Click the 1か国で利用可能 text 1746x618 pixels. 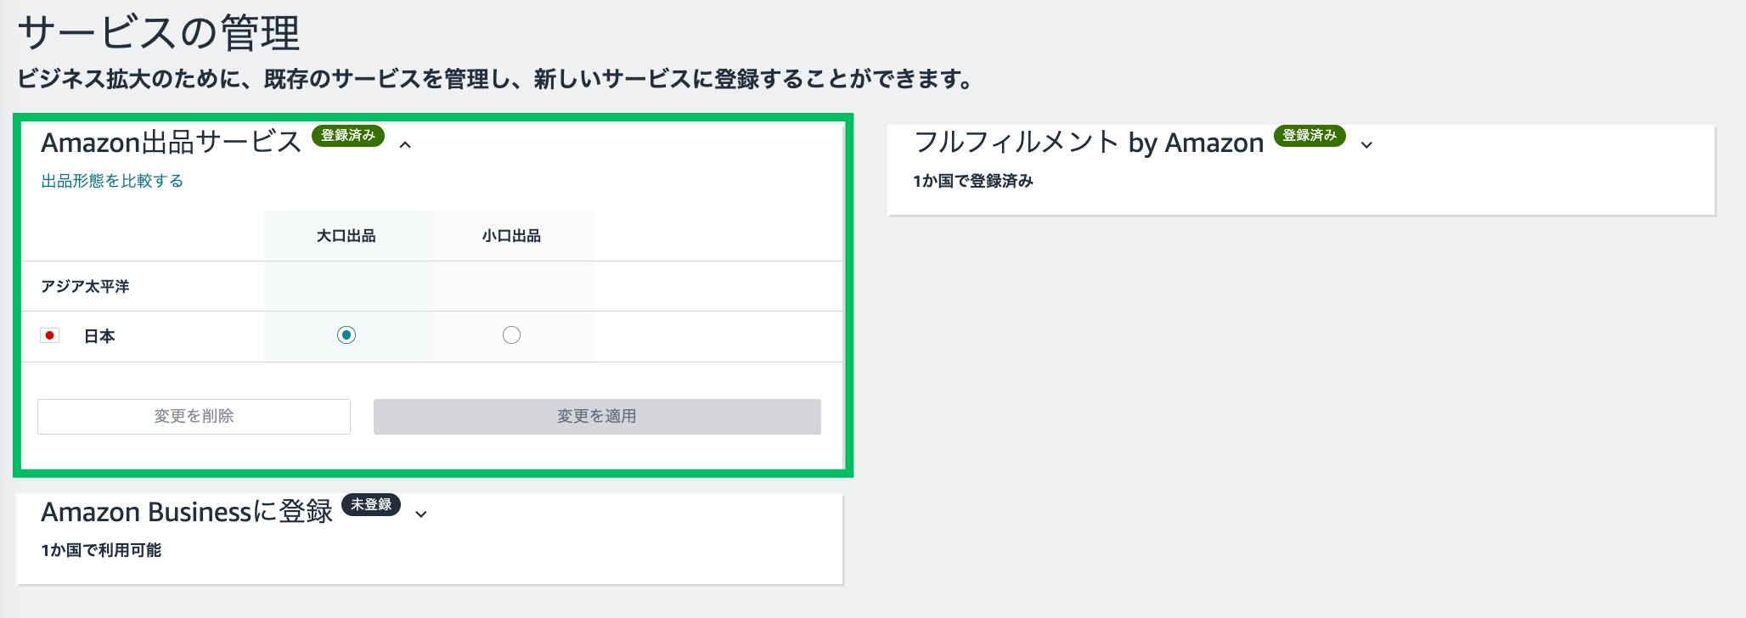pyautogui.click(x=101, y=550)
